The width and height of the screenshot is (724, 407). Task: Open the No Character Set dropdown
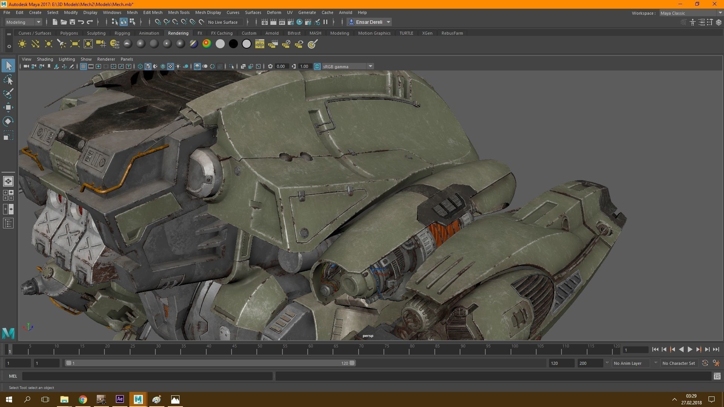point(679,363)
